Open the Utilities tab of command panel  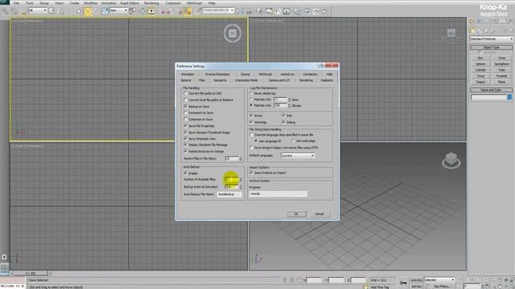509,22
